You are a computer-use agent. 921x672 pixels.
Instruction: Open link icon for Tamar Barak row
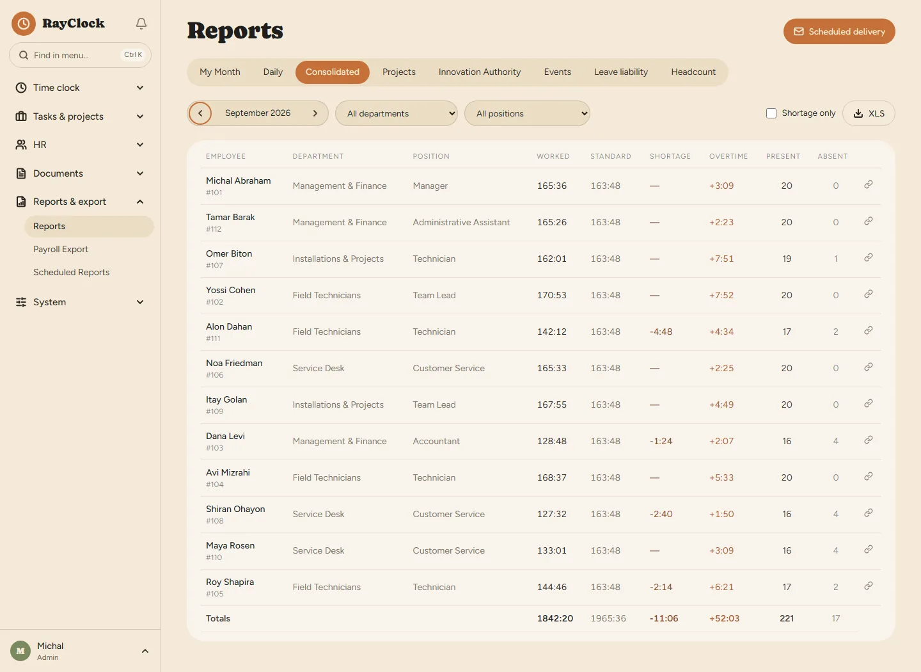pyautogui.click(x=869, y=221)
